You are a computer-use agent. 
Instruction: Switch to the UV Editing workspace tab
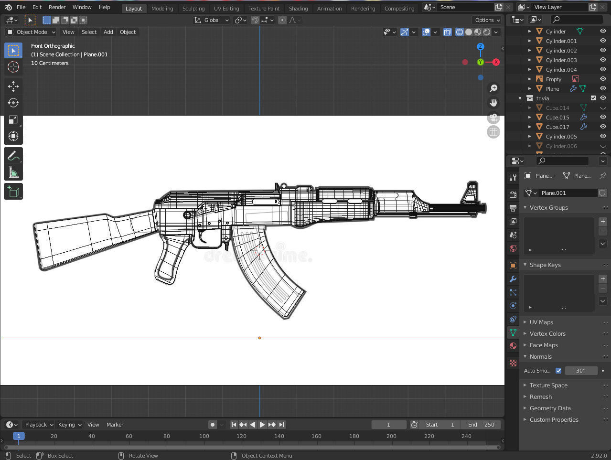226,9
